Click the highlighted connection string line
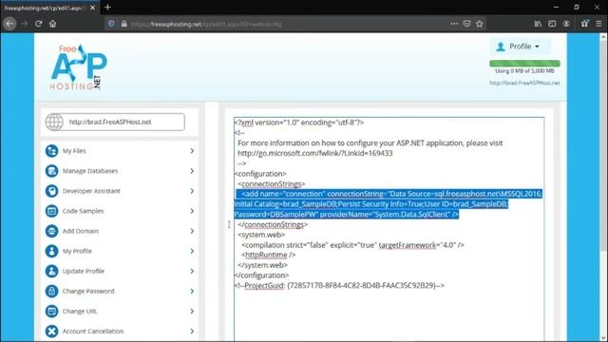Image resolution: width=608 pixels, height=342 pixels. click(x=389, y=204)
